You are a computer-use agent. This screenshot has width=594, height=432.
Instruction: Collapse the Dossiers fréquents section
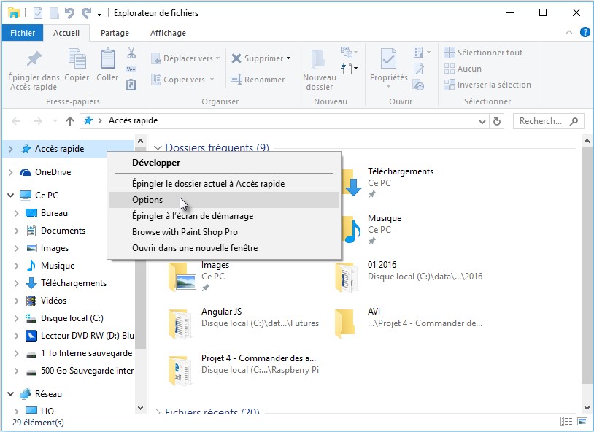(158, 148)
